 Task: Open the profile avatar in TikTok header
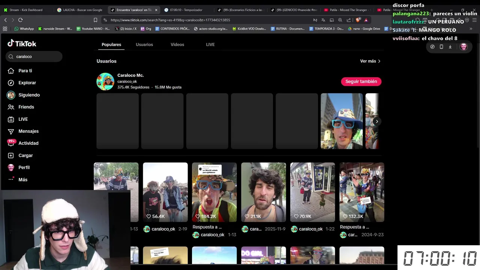463,47
